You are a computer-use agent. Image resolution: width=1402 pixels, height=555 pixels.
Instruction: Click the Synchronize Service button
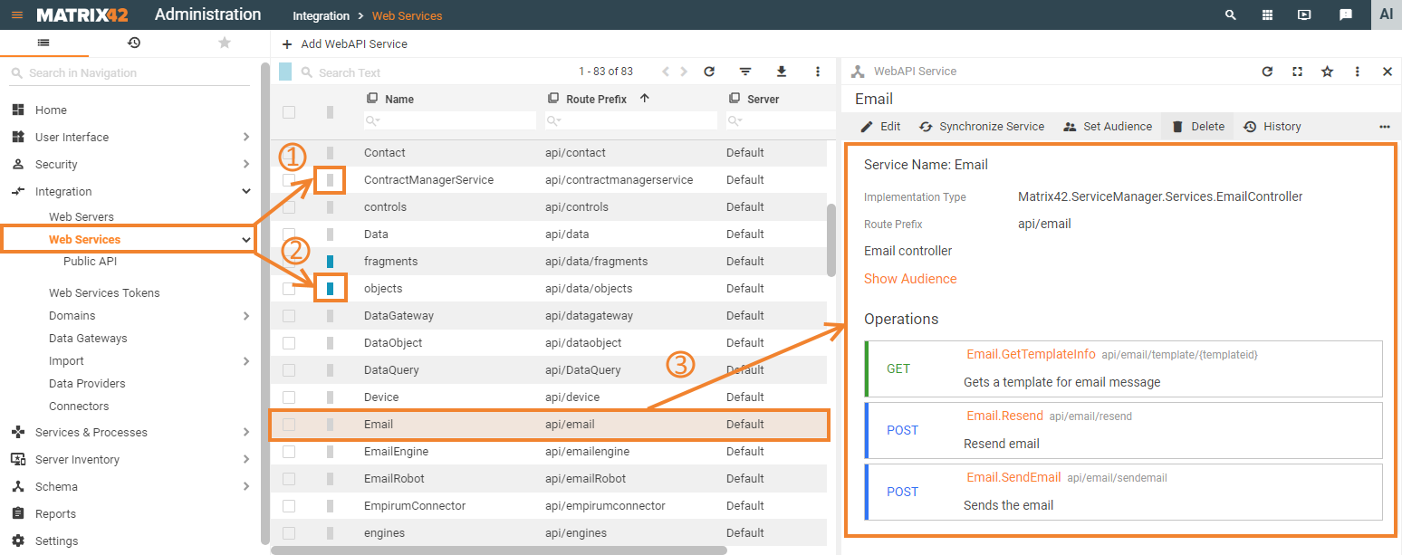982,126
